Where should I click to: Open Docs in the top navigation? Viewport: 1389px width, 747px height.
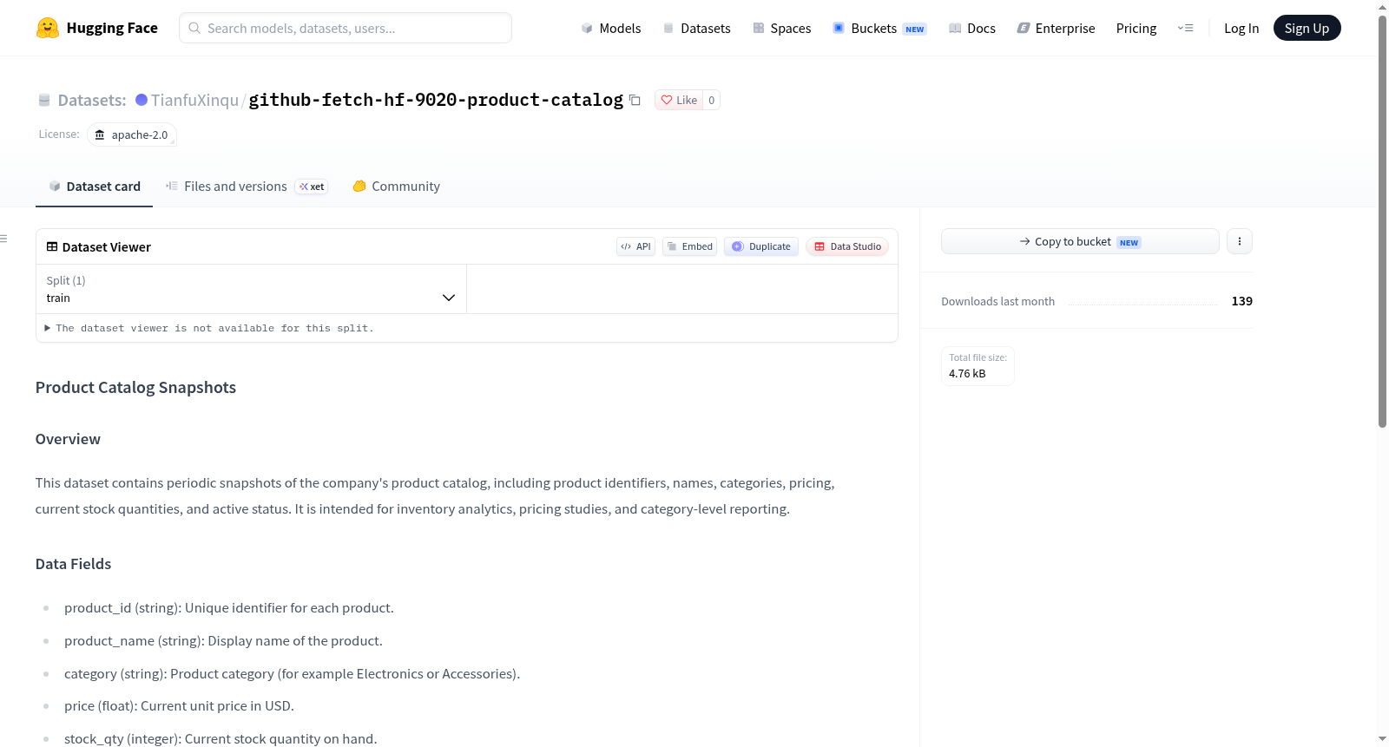(972, 28)
